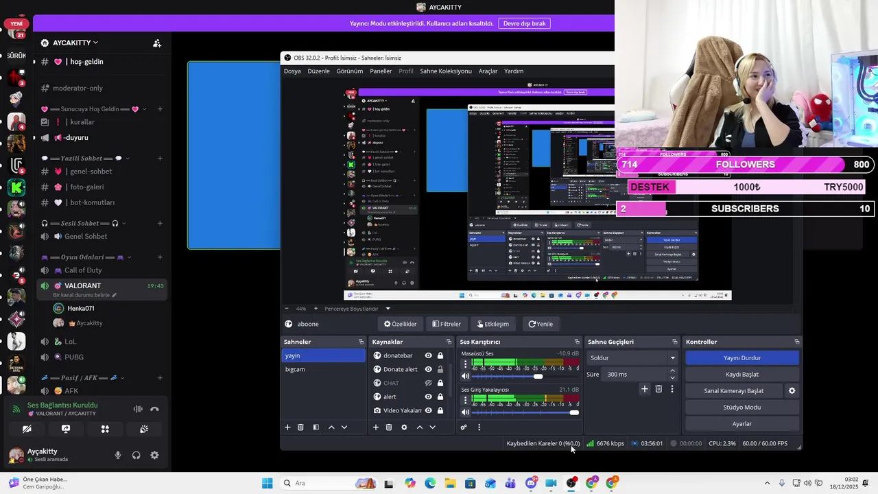878x494 pixels.
Task: Toggle visibility of Donate alert source
Action: tap(428, 369)
